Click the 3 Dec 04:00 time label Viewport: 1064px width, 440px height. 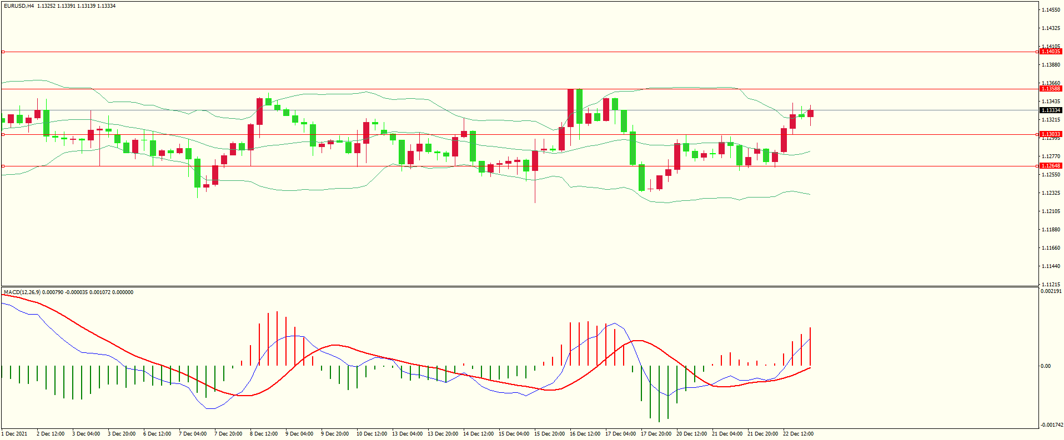pos(86,434)
